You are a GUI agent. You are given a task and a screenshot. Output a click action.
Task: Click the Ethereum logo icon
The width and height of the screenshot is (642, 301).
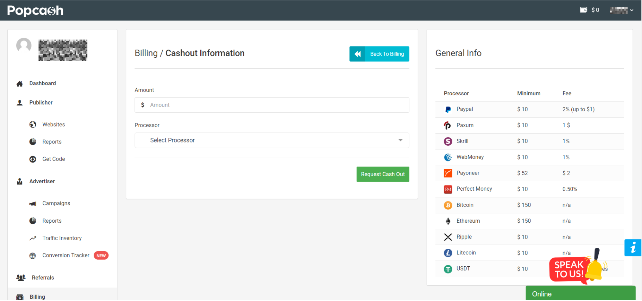[448, 221]
